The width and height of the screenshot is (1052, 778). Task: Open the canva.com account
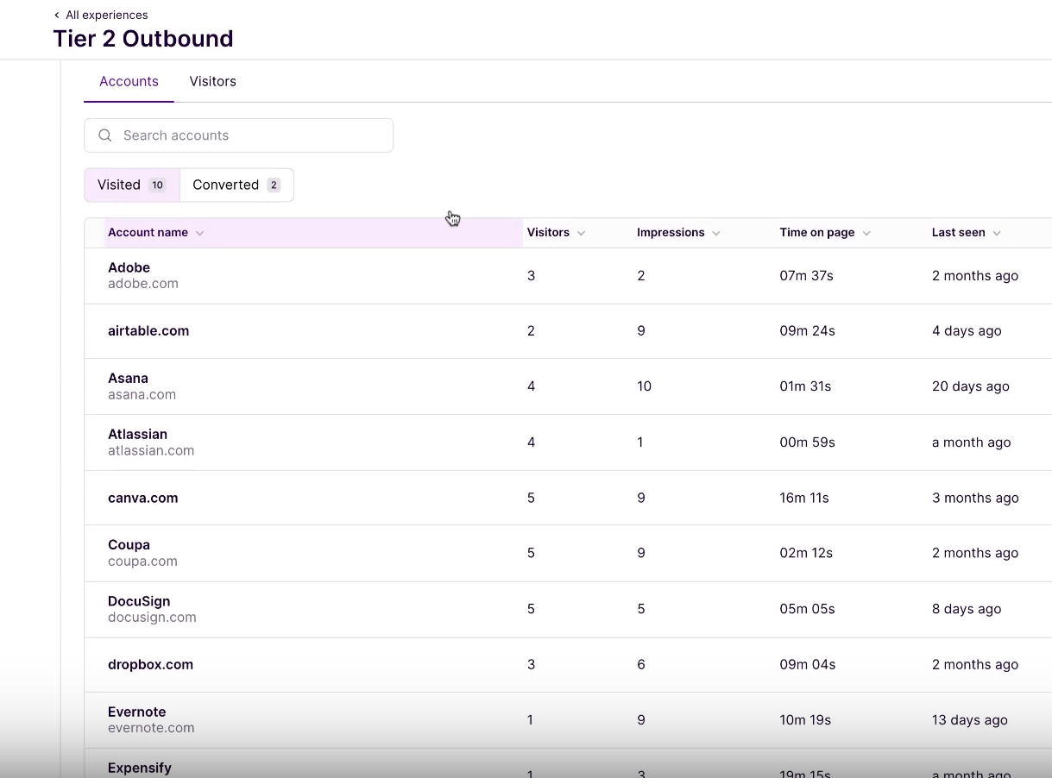(568, 498)
